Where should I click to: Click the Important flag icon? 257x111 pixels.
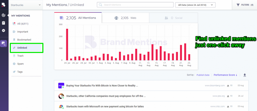14,32
